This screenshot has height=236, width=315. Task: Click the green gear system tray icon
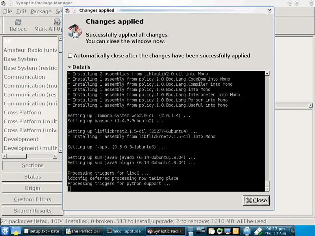pyautogui.click(x=219, y=231)
